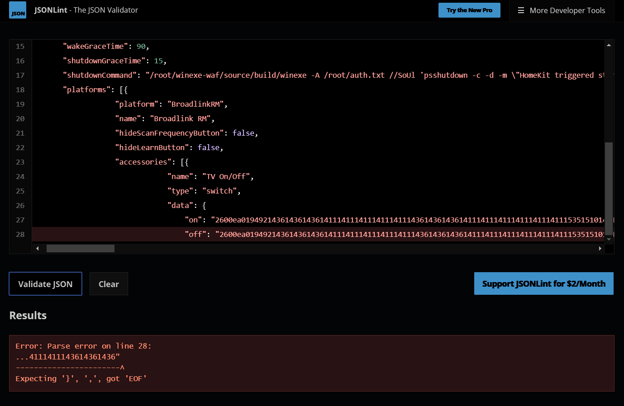Click the Validate JSON button

(x=45, y=284)
